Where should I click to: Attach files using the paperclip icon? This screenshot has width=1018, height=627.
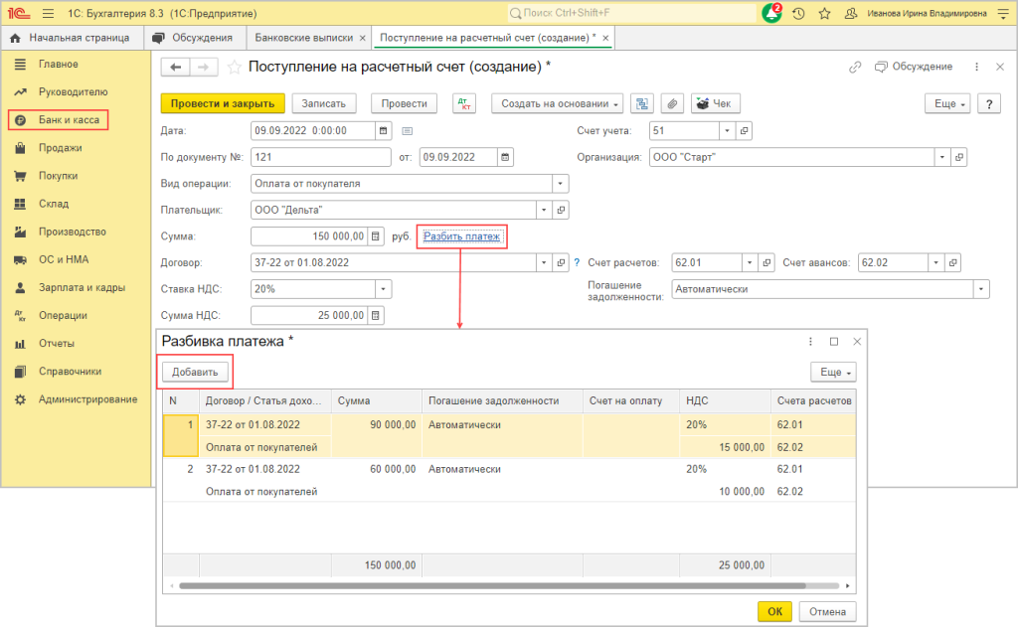click(x=673, y=104)
